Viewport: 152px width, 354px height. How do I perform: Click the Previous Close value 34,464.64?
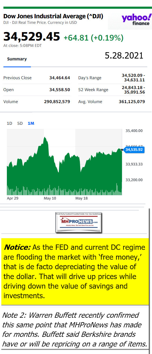(x=60, y=78)
